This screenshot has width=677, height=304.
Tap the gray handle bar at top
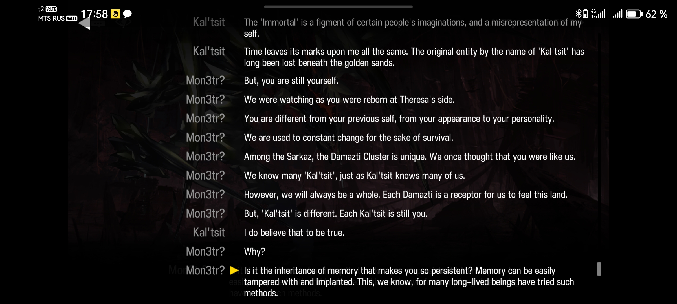[x=338, y=6]
